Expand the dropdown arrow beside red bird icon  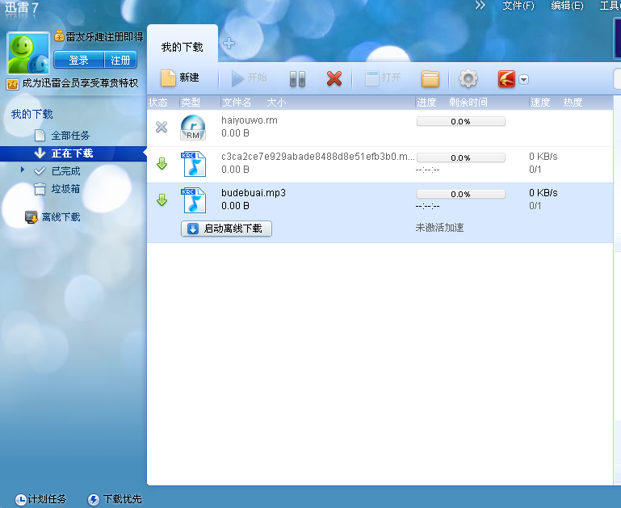click(x=523, y=80)
